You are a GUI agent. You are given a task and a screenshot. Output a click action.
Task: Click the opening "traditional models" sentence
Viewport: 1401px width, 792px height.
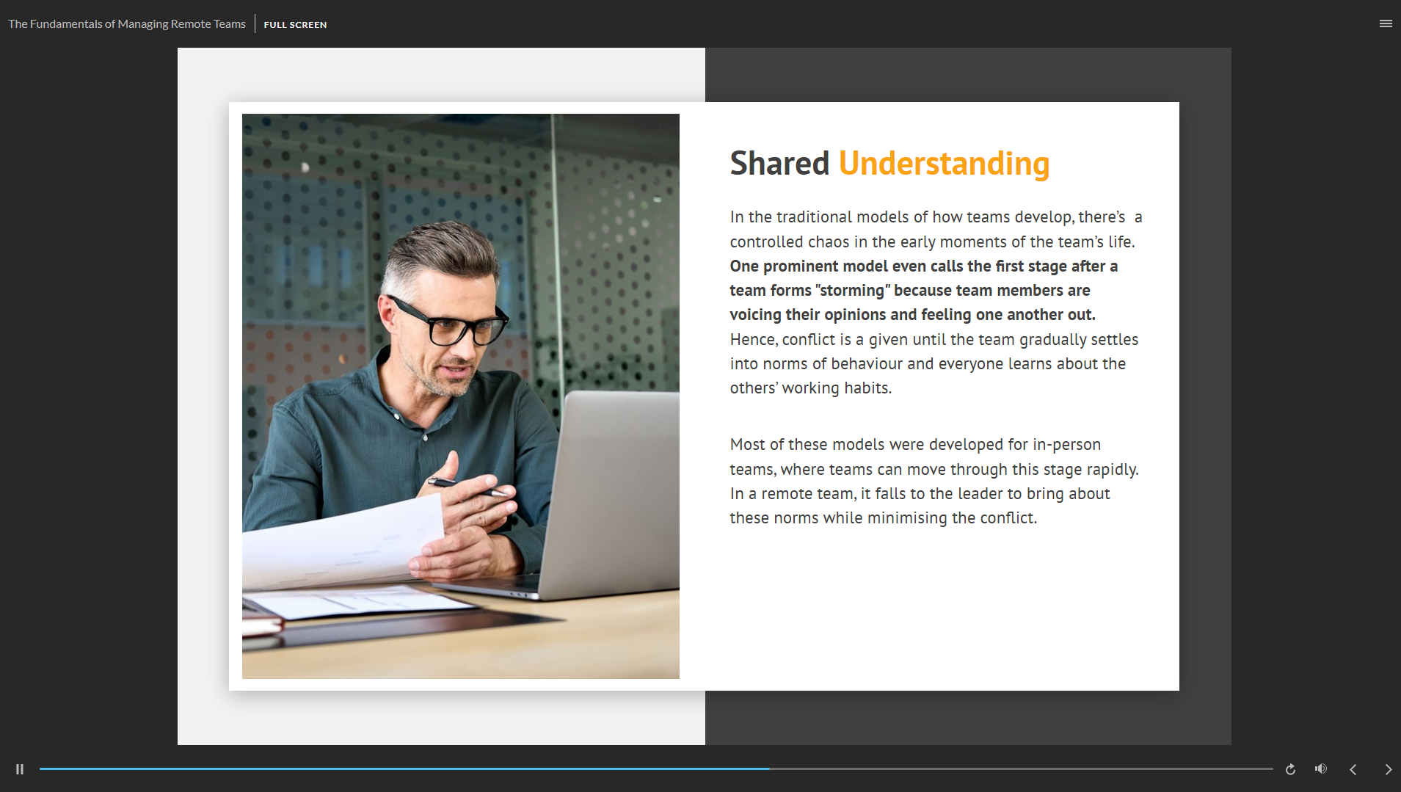point(934,229)
